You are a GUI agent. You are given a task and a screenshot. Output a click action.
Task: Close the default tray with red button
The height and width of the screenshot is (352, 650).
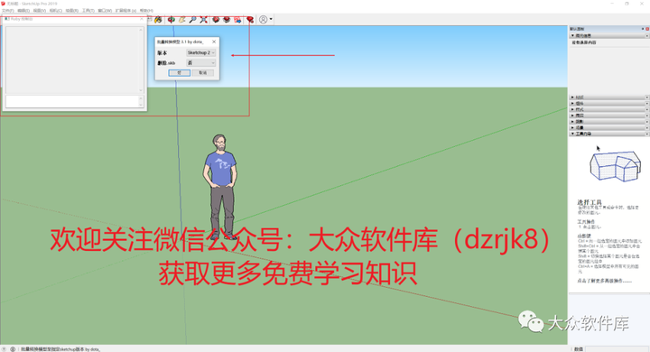click(647, 29)
